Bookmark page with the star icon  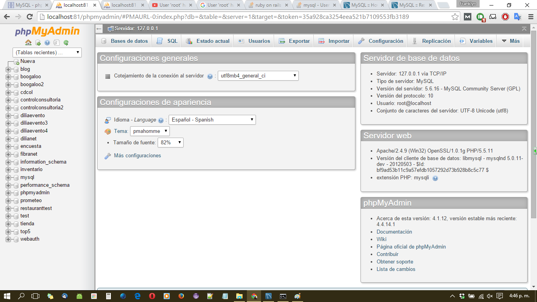[455, 17]
